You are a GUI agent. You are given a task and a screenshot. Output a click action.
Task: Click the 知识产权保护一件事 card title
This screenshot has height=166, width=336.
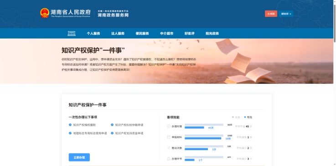point(88,105)
